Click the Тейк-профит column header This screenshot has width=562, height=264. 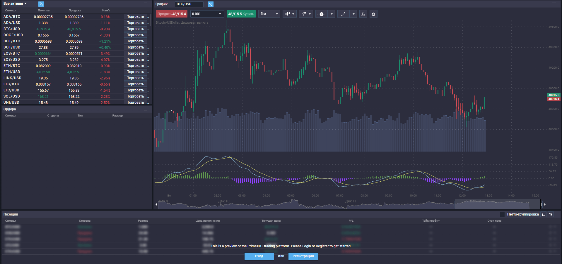pos(431,221)
